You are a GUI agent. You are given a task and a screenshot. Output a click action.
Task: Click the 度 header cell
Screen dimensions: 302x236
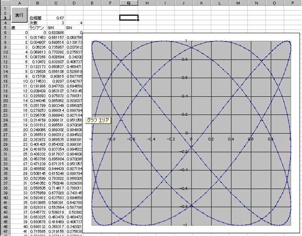[19, 28]
